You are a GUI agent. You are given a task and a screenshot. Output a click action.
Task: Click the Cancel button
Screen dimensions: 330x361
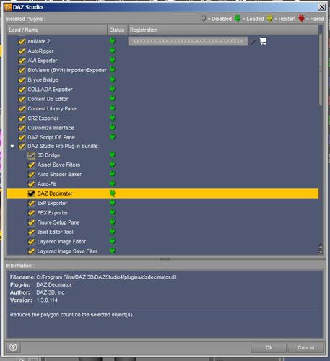(305, 347)
